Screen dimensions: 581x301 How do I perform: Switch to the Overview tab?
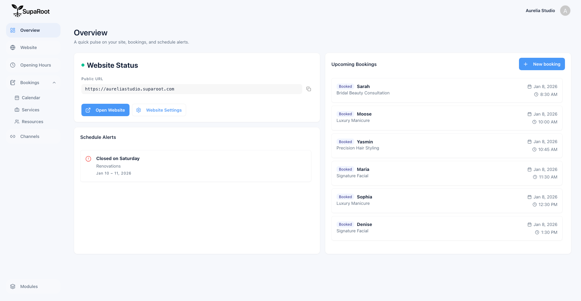click(x=30, y=30)
